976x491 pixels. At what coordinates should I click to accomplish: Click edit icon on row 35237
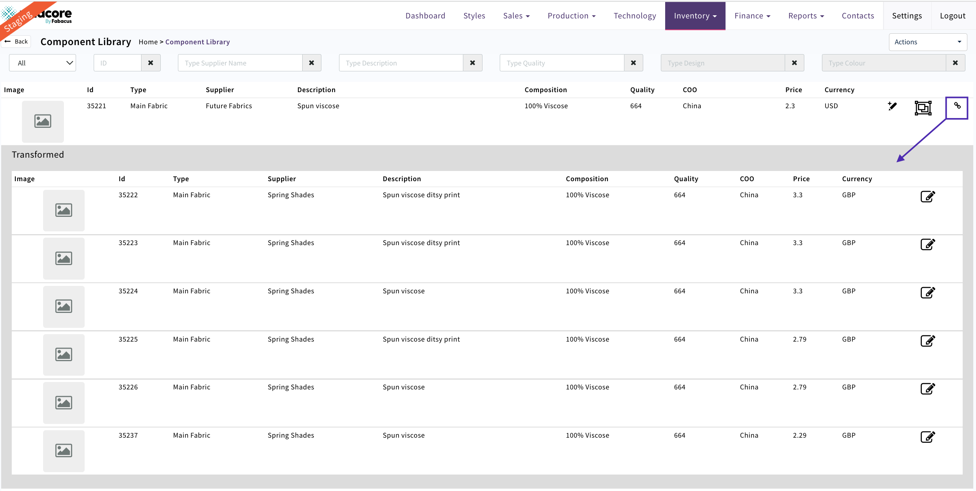(927, 437)
